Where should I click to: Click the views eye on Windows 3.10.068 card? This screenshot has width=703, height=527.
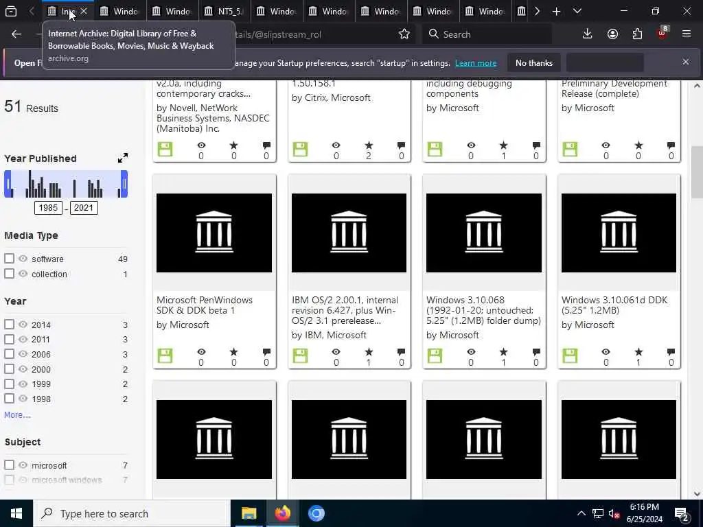pos(471,352)
